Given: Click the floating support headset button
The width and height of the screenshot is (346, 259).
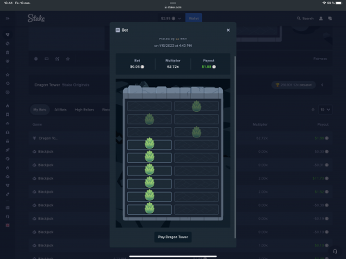Looking at the screenshot, I should [x=335, y=251].
